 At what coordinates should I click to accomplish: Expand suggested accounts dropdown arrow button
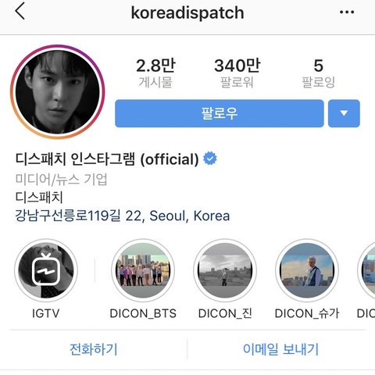[344, 113]
